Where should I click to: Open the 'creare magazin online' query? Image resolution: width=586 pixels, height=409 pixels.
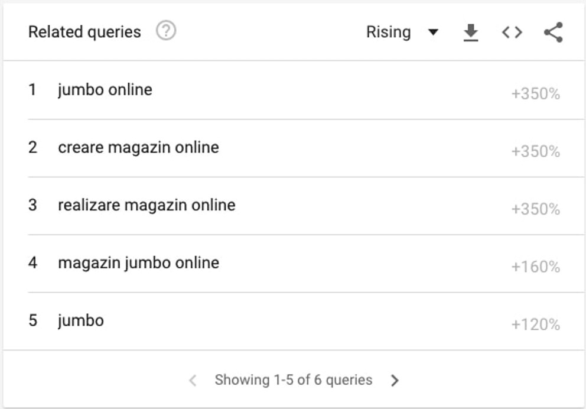138,148
